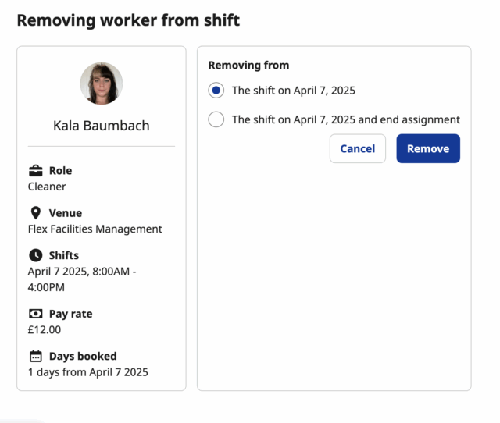Click the £12.00 pay rate value
This screenshot has height=423, width=500.
click(x=45, y=329)
